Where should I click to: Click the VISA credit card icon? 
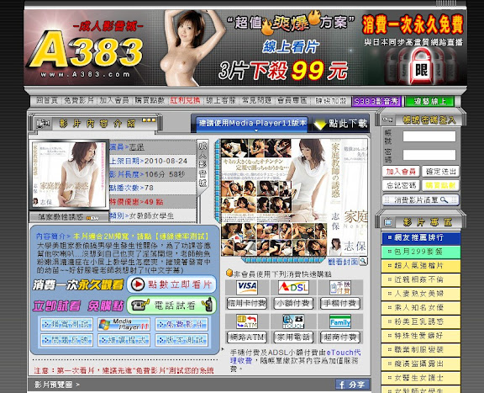[247, 287]
